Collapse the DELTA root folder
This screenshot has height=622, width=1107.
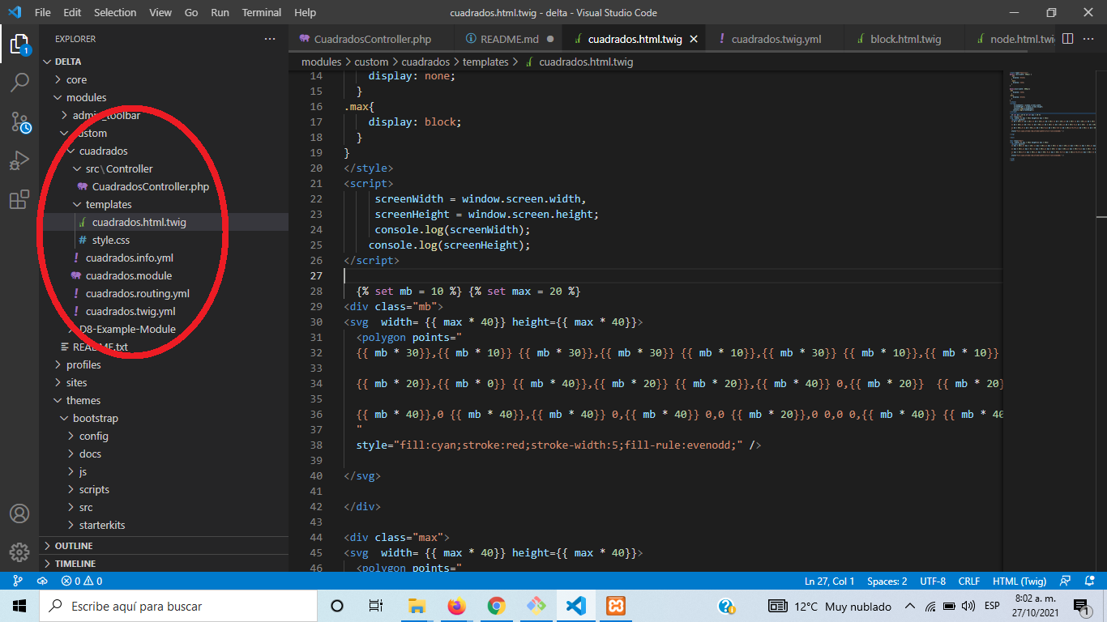(164, 62)
